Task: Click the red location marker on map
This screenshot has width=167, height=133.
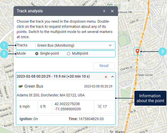Action: point(137,51)
